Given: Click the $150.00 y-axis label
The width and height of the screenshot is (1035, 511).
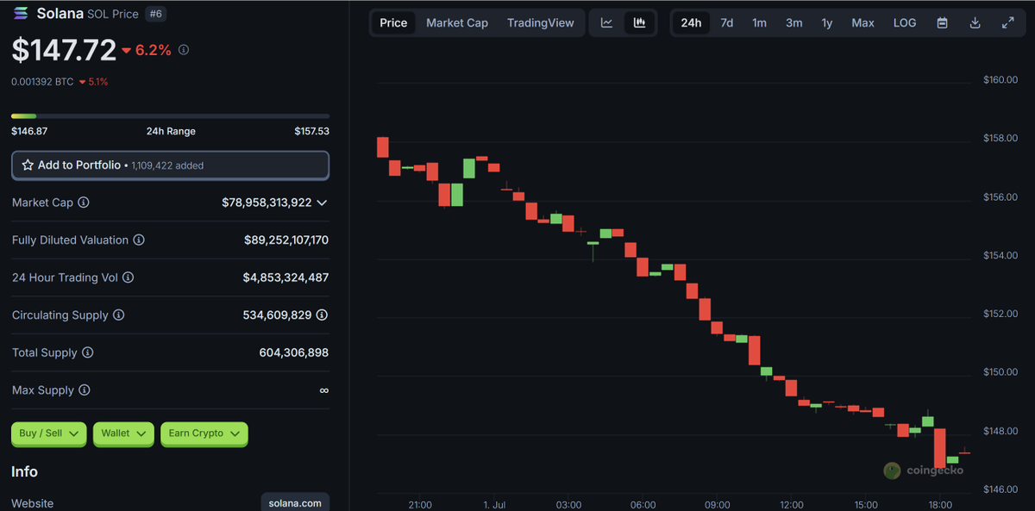Looking at the screenshot, I should [x=1000, y=372].
